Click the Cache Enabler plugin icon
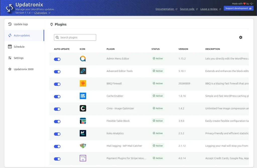Screen dimensions: 257x168 pyautogui.click(x=83, y=96)
